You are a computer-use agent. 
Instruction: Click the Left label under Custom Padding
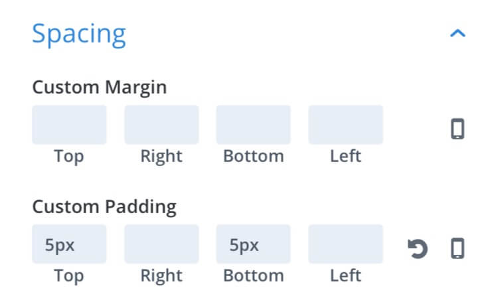[x=346, y=275]
